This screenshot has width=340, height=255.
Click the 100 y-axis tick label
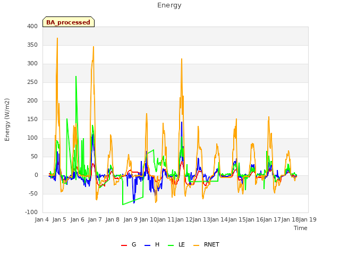coord(32,138)
